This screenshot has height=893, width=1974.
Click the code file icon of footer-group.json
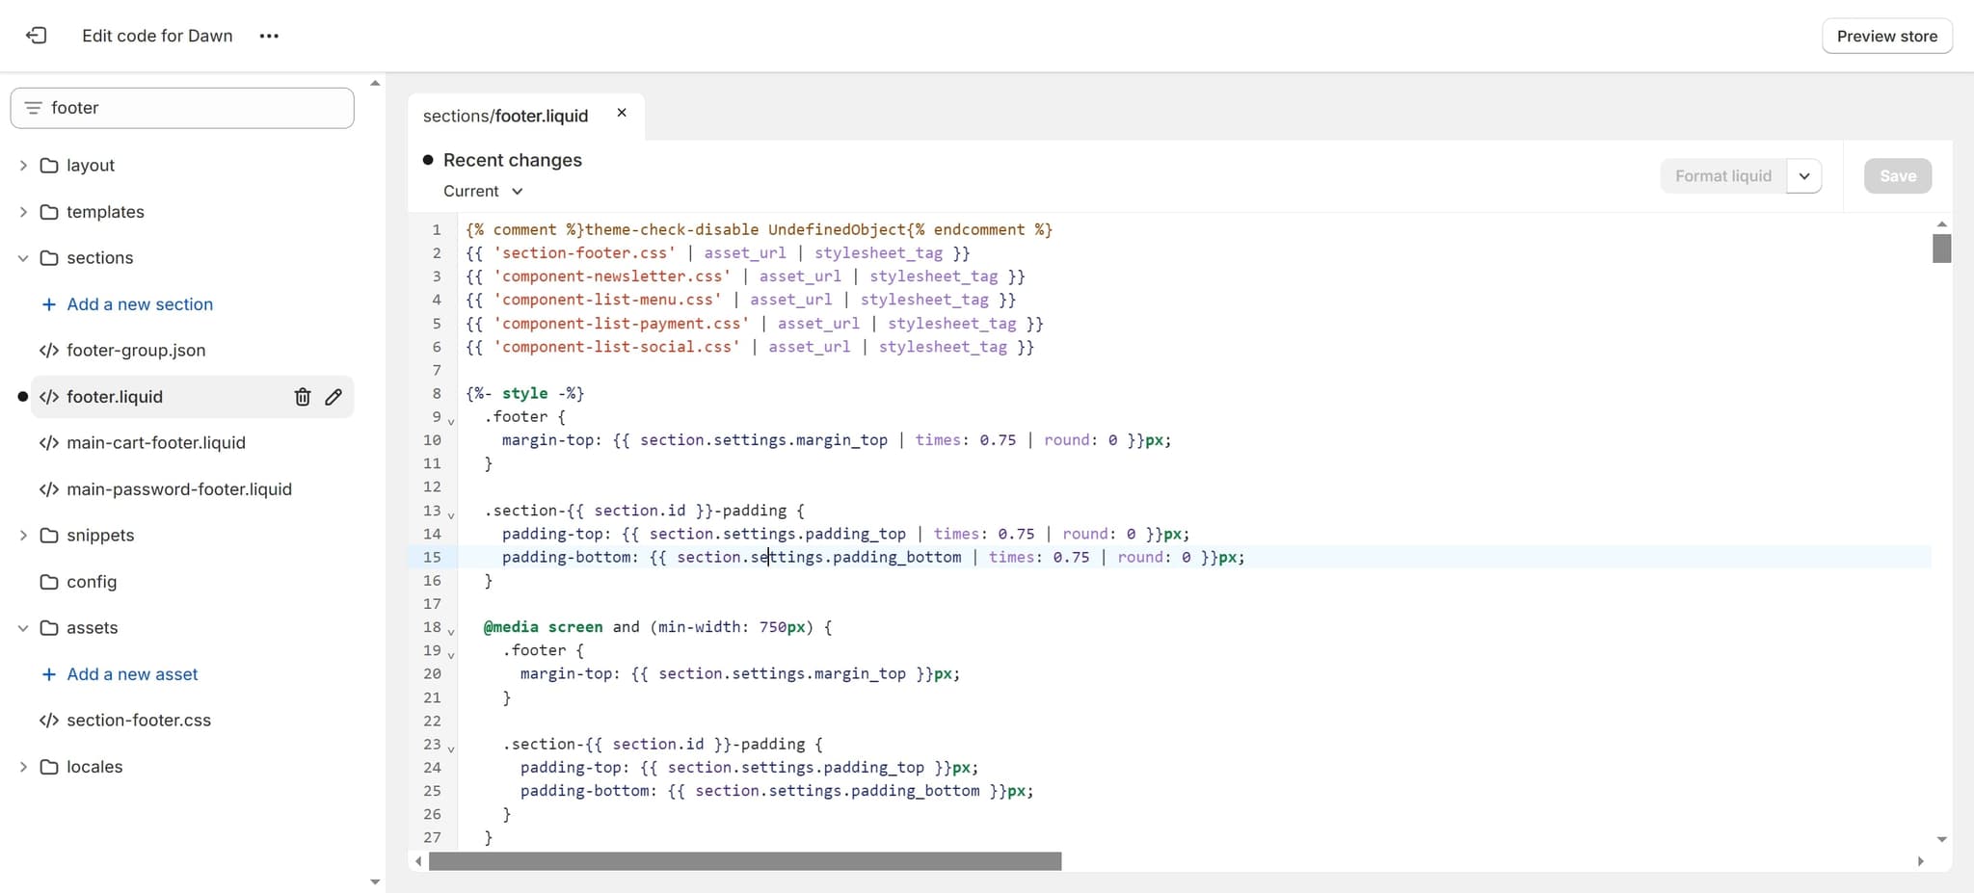pyautogui.click(x=49, y=350)
